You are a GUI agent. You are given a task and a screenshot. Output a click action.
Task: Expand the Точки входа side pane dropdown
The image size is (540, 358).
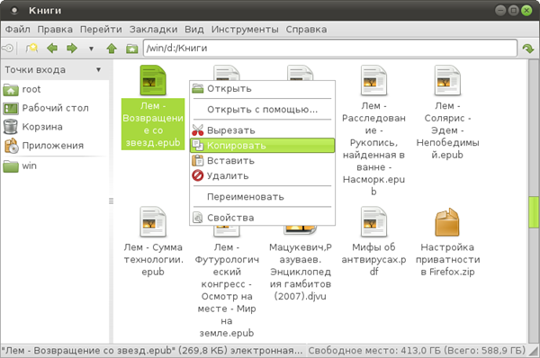pos(98,70)
